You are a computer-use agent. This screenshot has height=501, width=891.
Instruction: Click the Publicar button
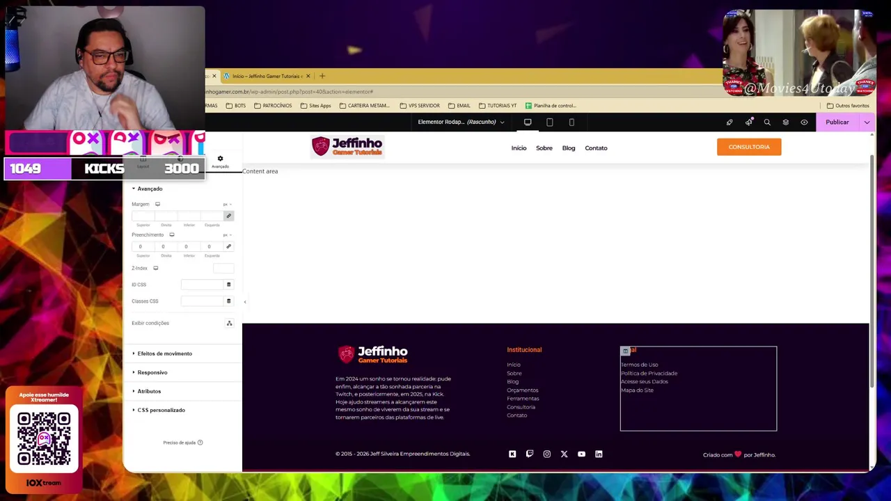837,122
